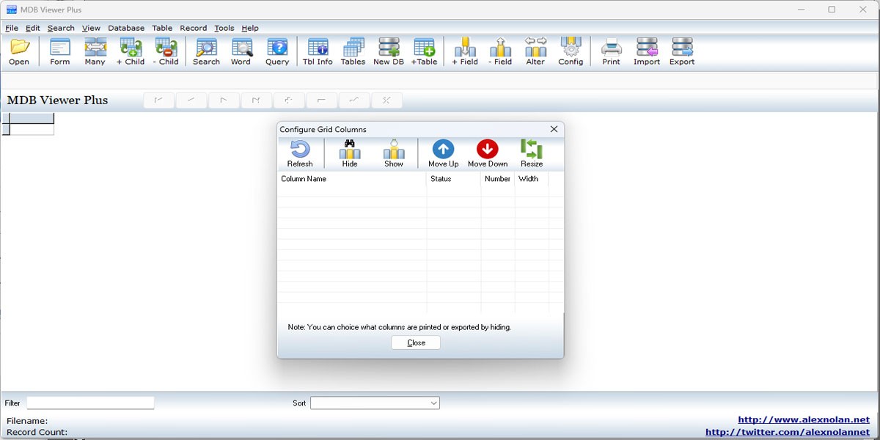Expand the Sort dropdown
This screenshot has width=880, height=440.
(x=433, y=403)
